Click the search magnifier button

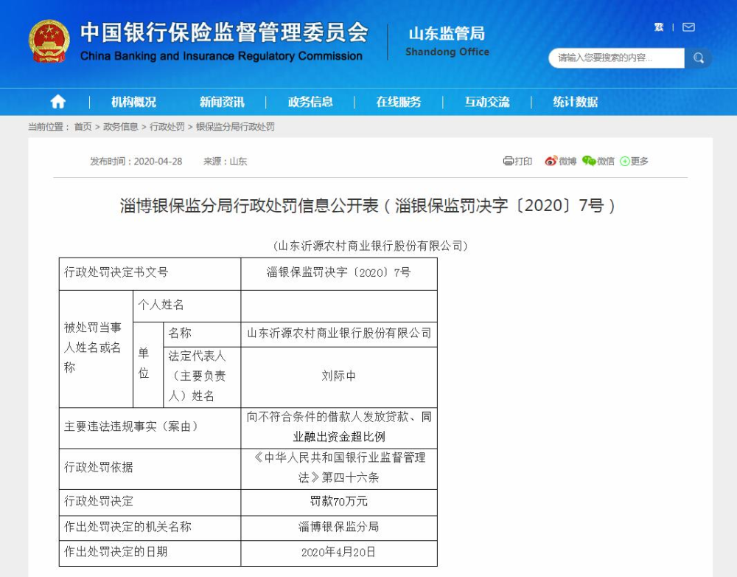pos(699,58)
